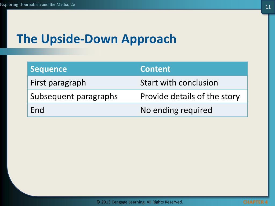Click the 'End' row label

coord(37,110)
